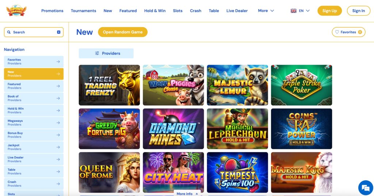Open the Triple Strike Poker game thumbnail
Screen dimensions: 374x196
(x=301, y=85)
